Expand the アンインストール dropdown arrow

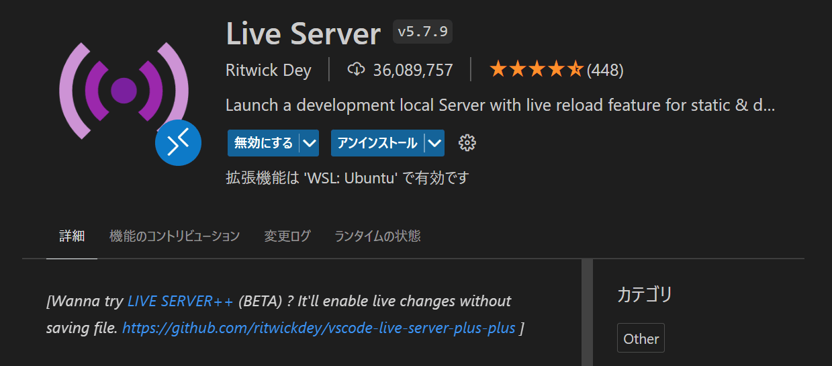434,143
